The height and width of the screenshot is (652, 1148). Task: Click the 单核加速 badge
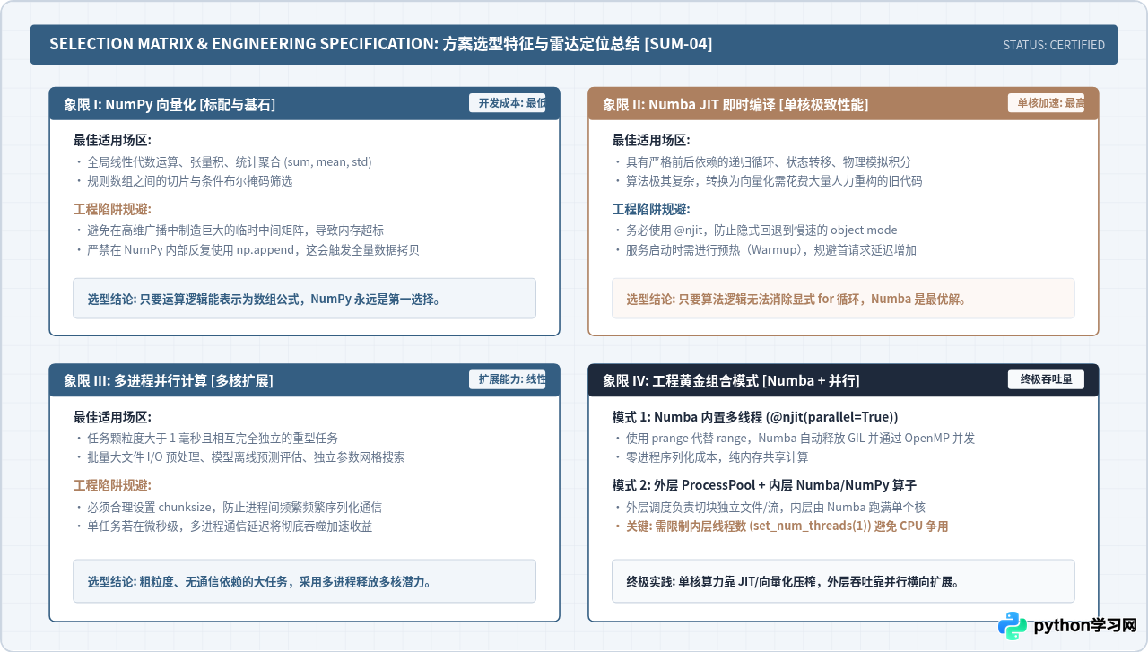click(1046, 103)
